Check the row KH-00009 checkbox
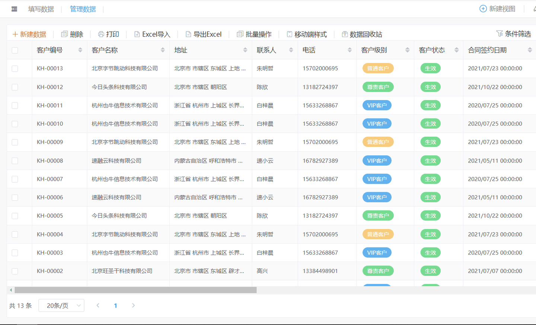Viewport: 536px width, 325px height. [x=15, y=142]
